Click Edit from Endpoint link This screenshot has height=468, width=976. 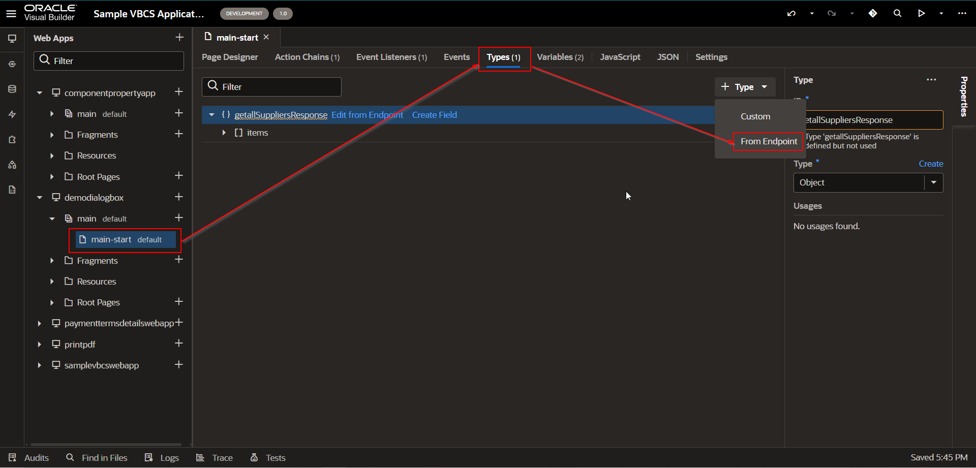pos(367,115)
